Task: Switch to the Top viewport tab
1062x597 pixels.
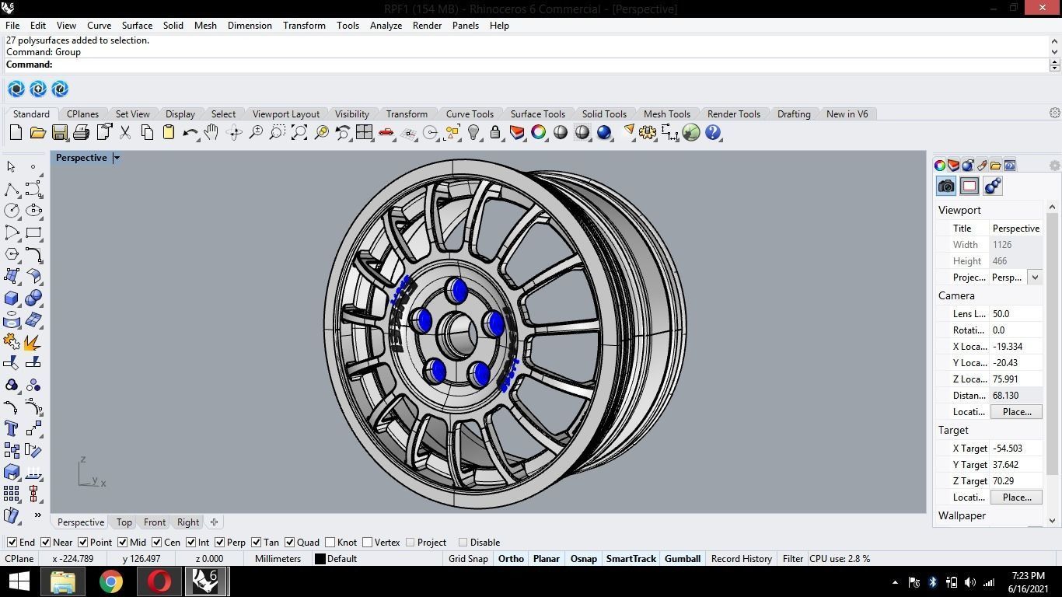Action: (x=124, y=522)
